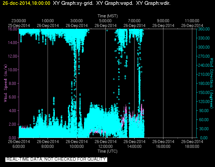Click the "14:00:00" UTC tick label

click(x=134, y=146)
